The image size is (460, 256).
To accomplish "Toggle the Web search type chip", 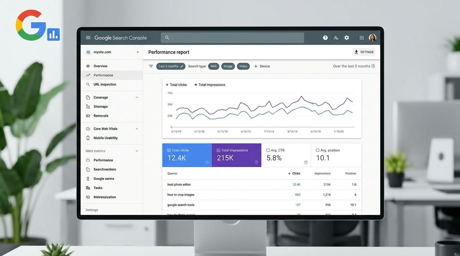I will pyautogui.click(x=214, y=66).
